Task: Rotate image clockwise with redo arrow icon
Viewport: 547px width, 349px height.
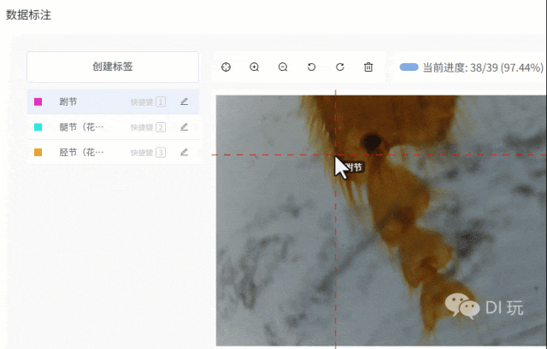Action: point(340,67)
